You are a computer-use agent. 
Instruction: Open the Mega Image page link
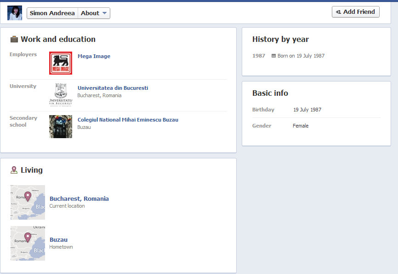click(94, 56)
